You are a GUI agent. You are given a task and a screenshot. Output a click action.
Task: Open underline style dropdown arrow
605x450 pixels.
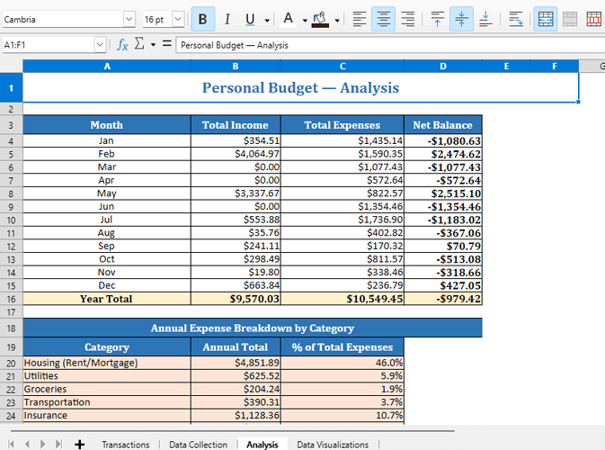267,20
